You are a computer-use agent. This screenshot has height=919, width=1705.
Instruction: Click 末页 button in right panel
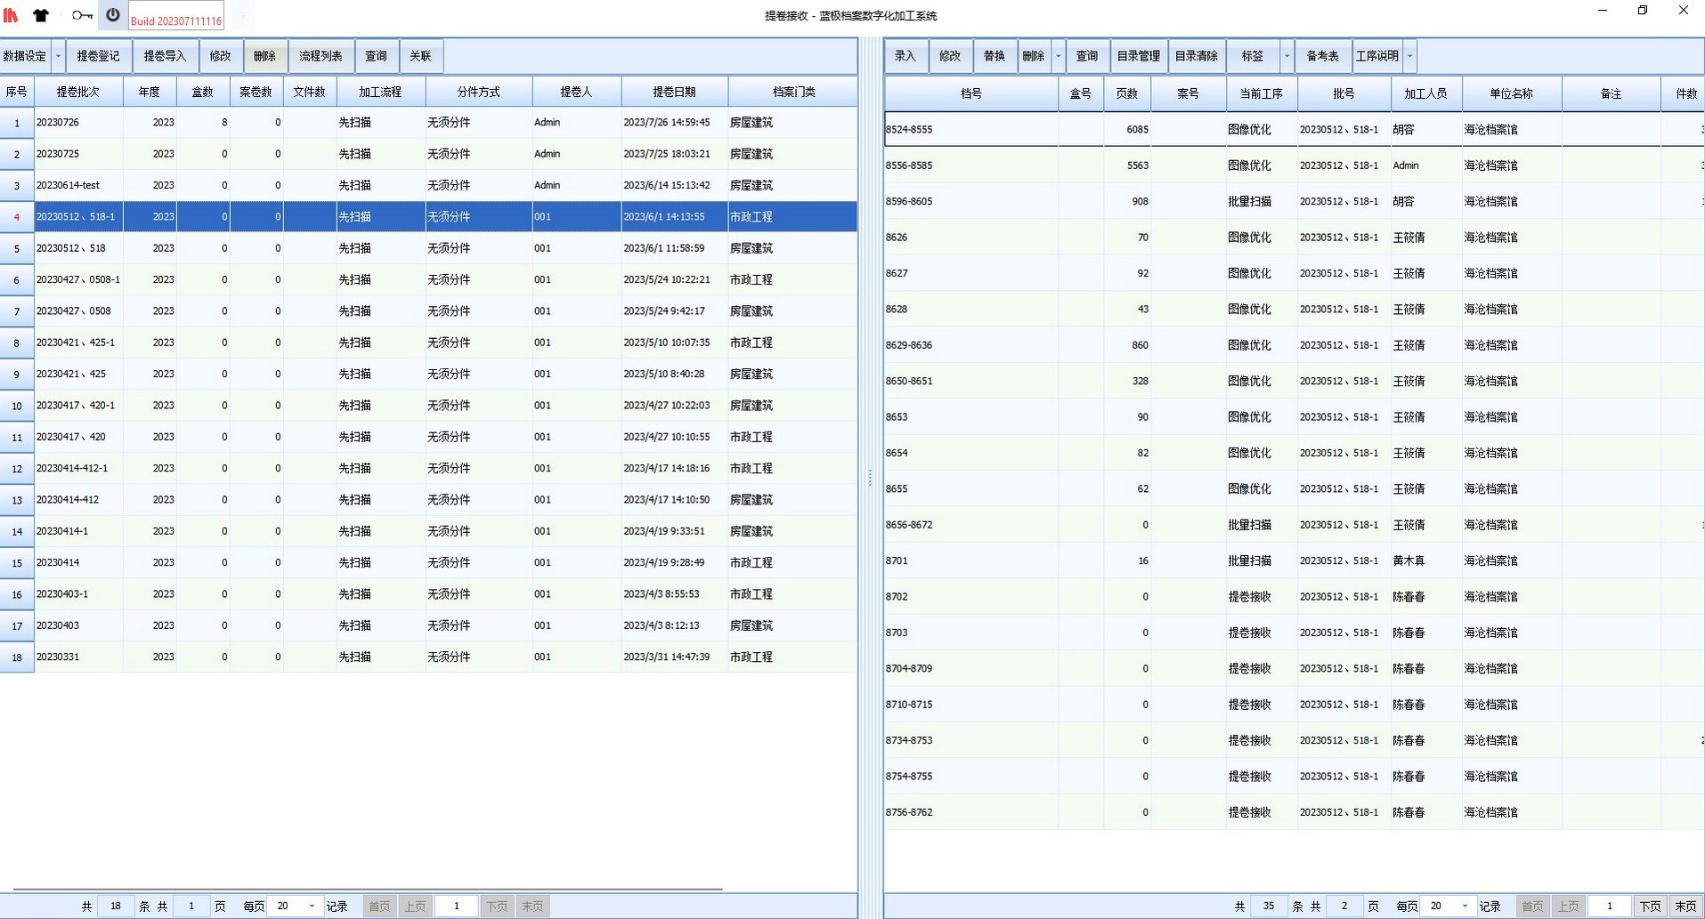pos(1685,906)
